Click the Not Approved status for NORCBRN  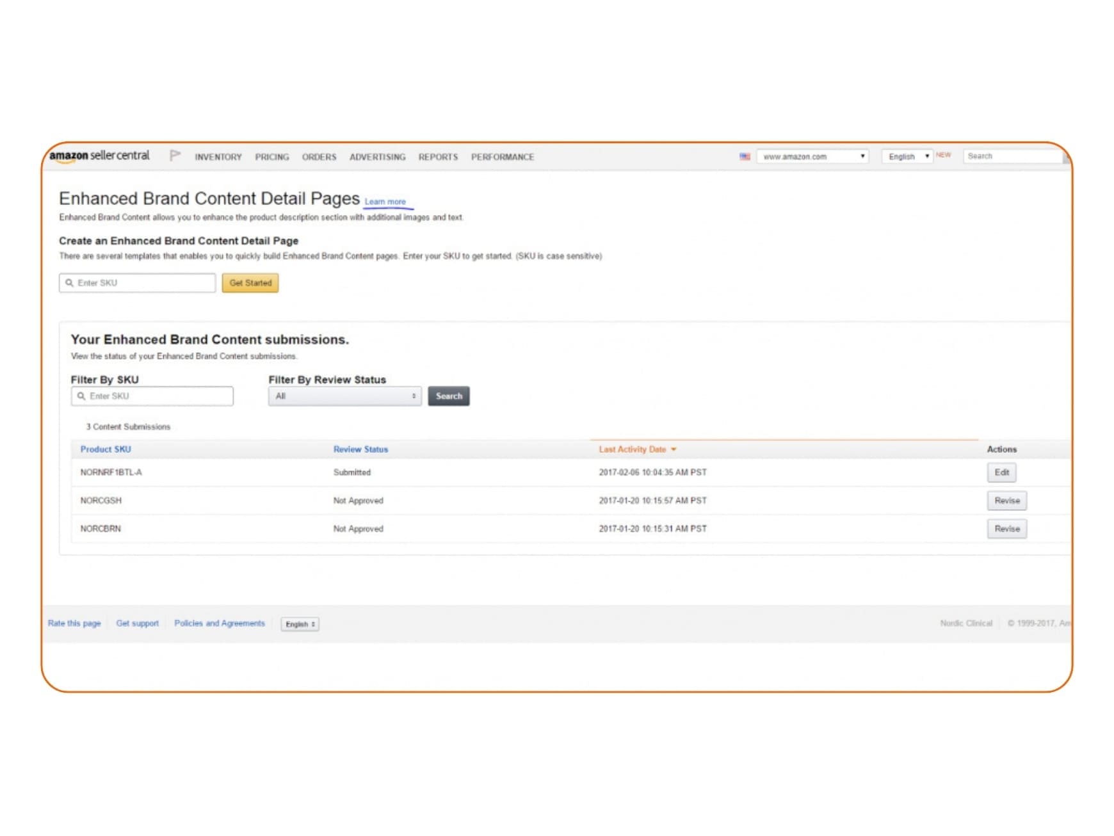(x=358, y=529)
